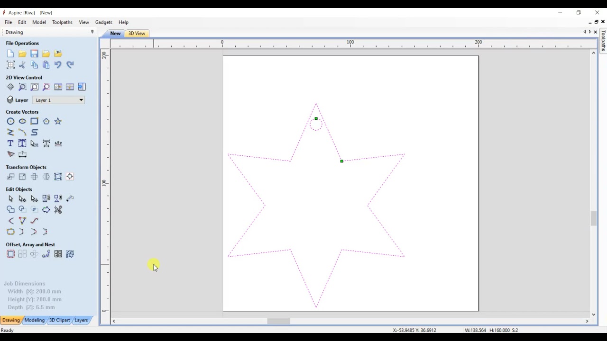
Task: Select the Zoom magnifier tool
Action: [22, 87]
